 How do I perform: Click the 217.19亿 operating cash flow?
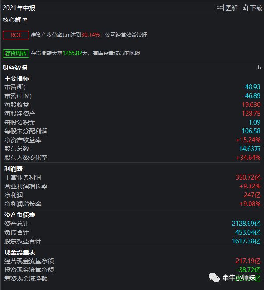tap(248, 261)
